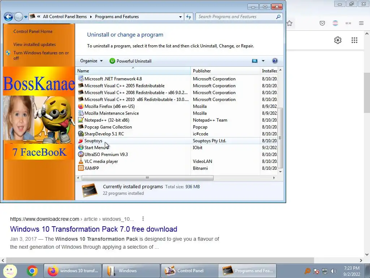Open the search result options three dots
This screenshot has width=370, height=278.
click(x=143, y=219)
